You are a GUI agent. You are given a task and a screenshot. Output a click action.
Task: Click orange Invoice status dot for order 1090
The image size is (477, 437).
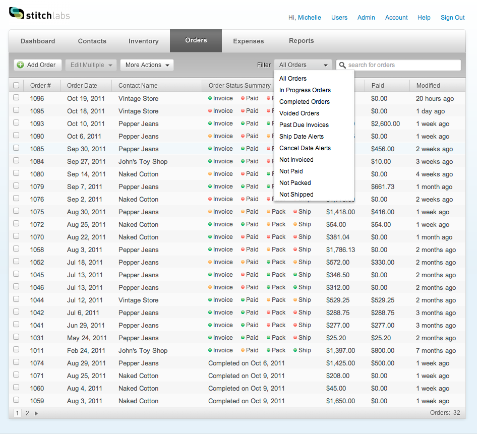[x=210, y=136]
